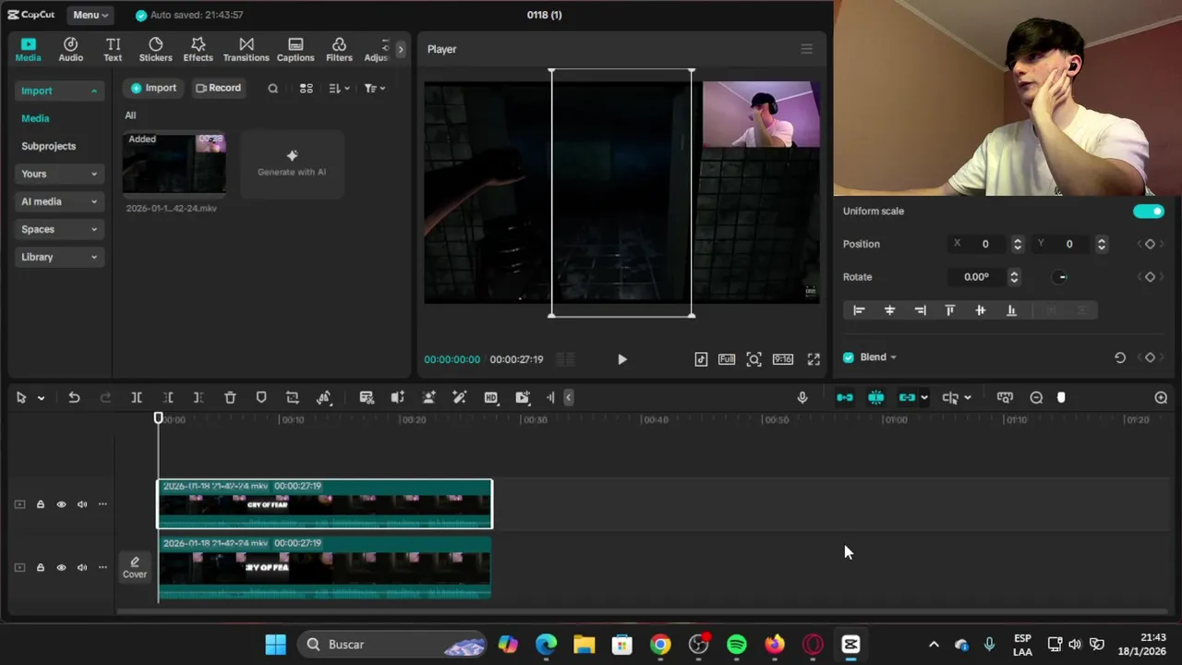The height and width of the screenshot is (665, 1182).
Task: Delete the selected clip with trash icon
Action: [x=230, y=397]
